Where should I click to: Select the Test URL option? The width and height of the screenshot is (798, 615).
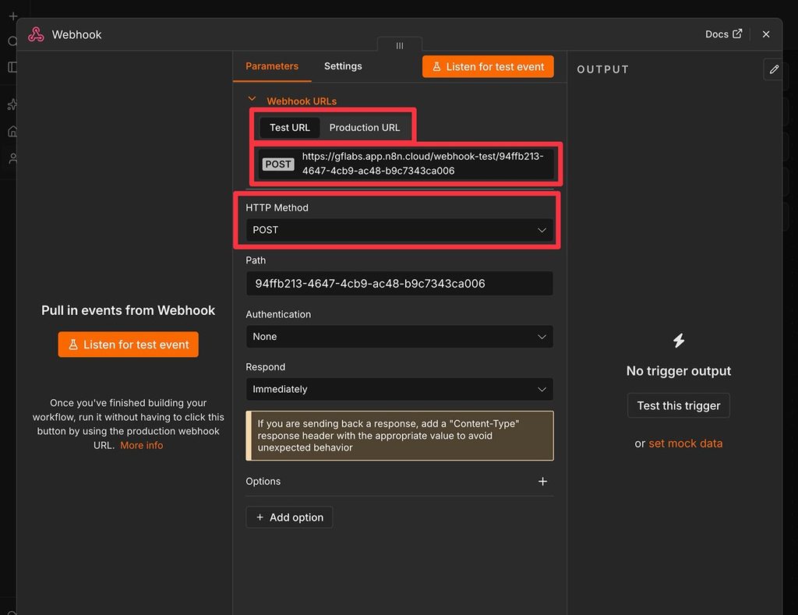(290, 127)
